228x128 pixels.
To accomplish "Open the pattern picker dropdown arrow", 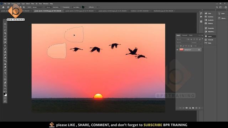I will (x=85, y=7).
